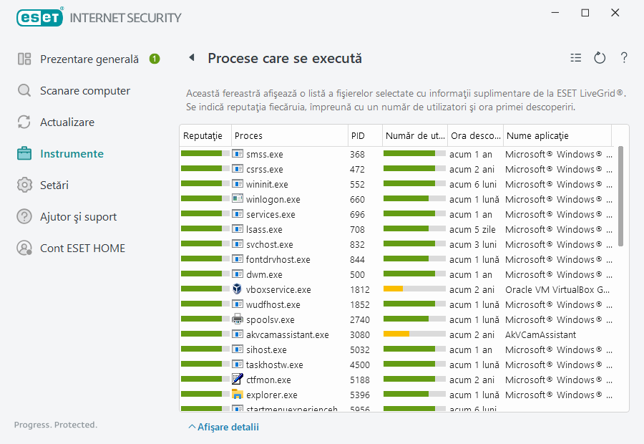644x444 pixels.
Task: Sort by the PID column header
Action: pyautogui.click(x=358, y=136)
